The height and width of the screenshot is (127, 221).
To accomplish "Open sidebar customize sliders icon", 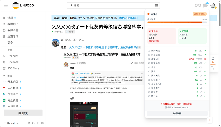I will point(29,123).
